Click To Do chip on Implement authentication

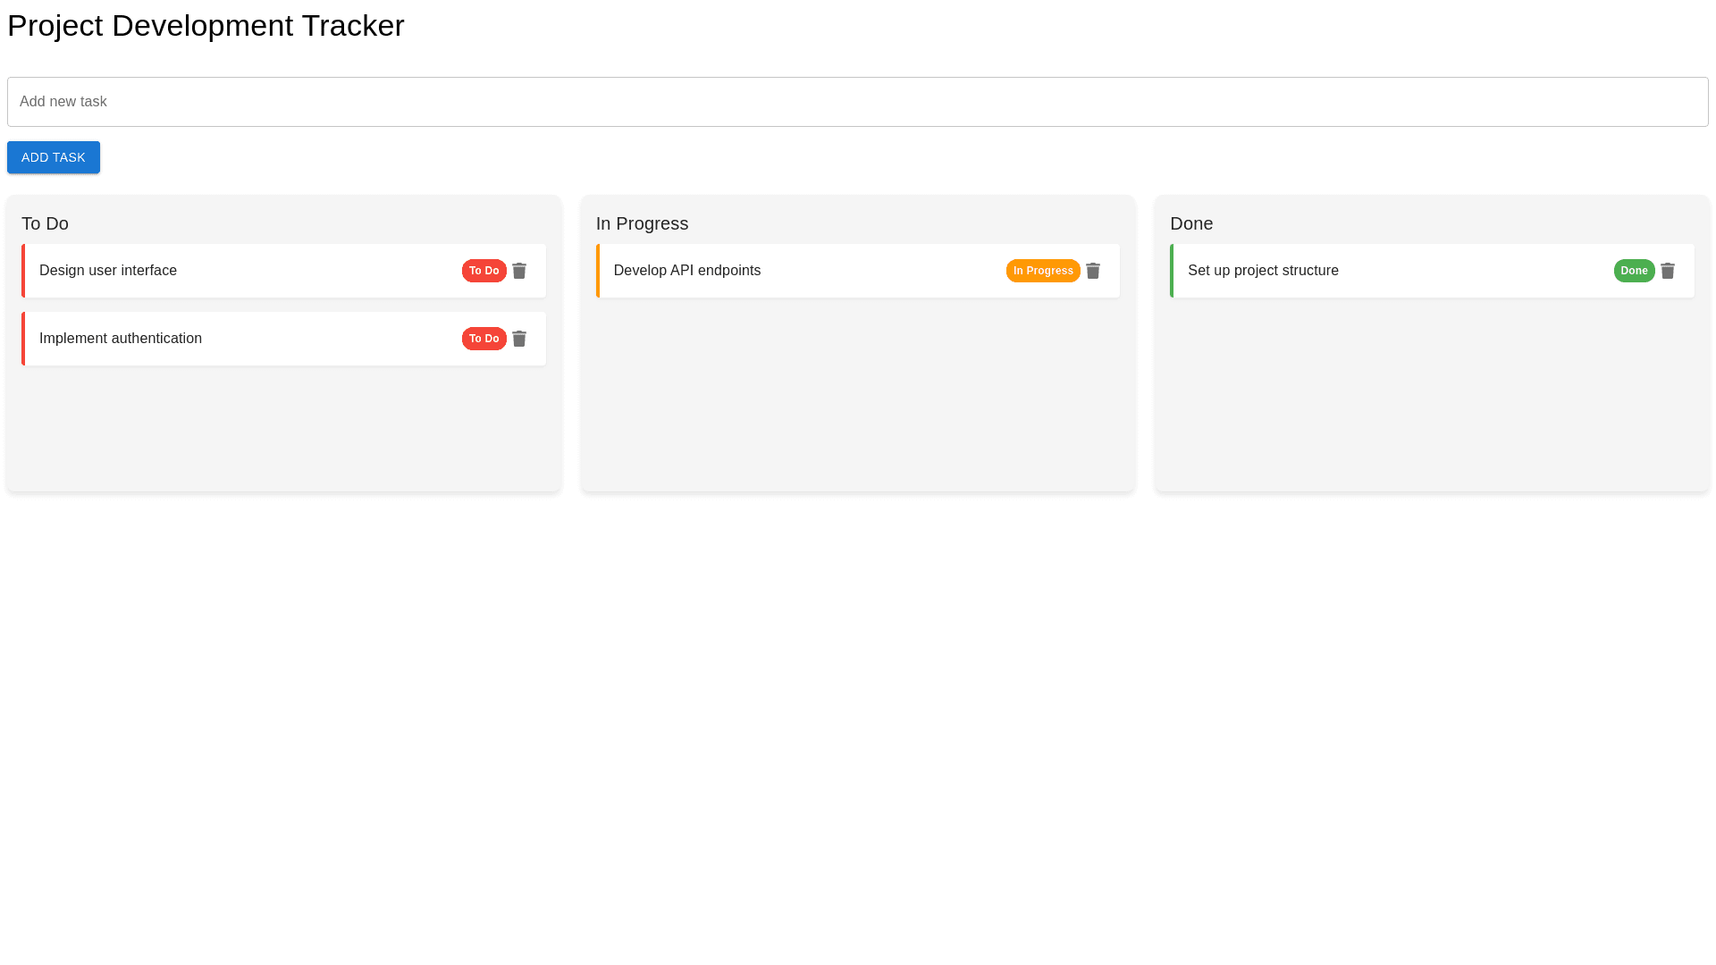tap(484, 339)
